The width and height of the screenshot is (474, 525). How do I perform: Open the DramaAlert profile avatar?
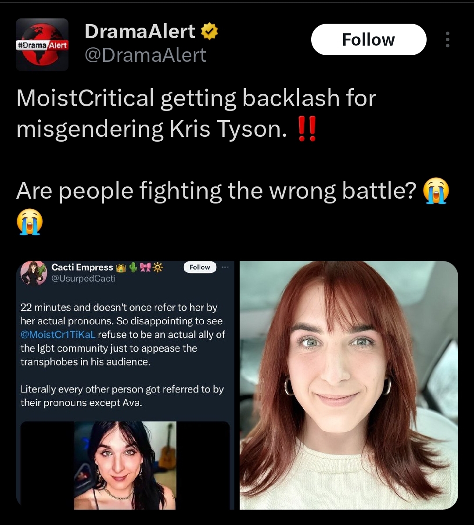click(x=42, y=45)
